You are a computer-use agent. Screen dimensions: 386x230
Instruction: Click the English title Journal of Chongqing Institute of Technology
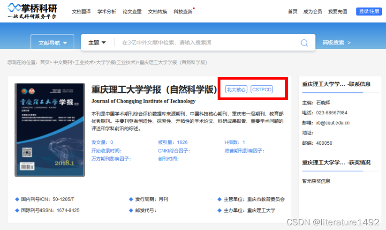coord(144,101)
